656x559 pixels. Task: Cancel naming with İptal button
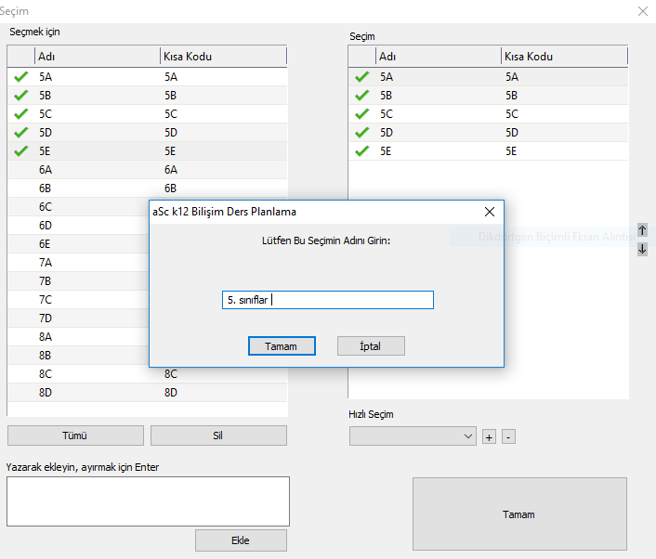coord(371,346)
